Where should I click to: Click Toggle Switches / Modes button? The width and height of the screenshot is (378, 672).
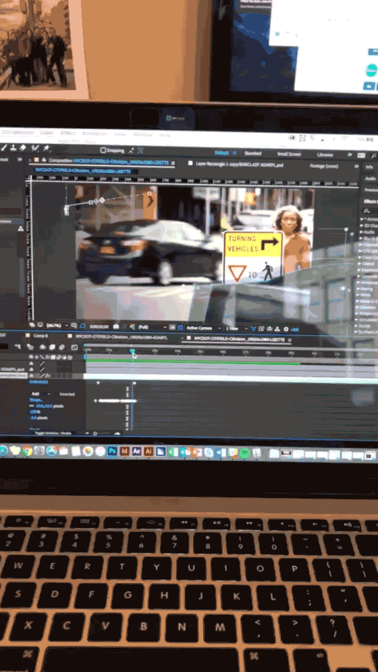(54, 433)
